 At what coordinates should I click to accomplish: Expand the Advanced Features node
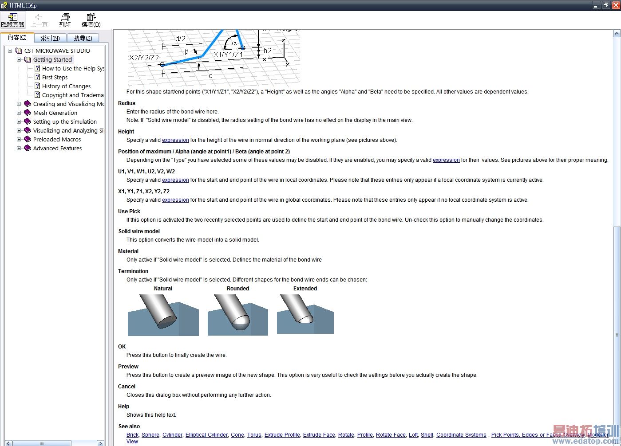pos(19,148)
